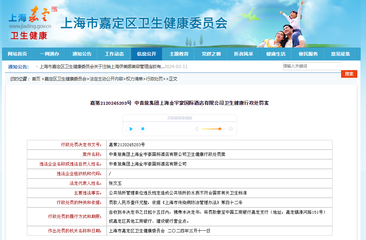The image size is (366, 240).
Task: Stop the voice broadcast audio
Action: (x=142, y=129)
